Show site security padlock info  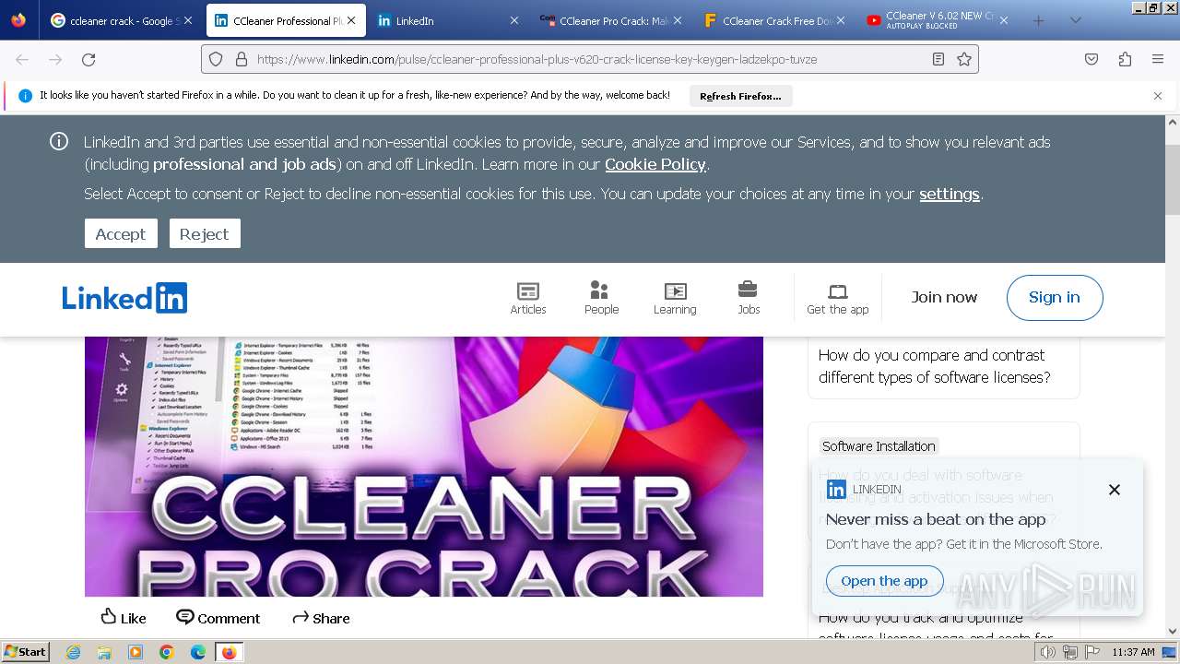click(x=242, y=59)
